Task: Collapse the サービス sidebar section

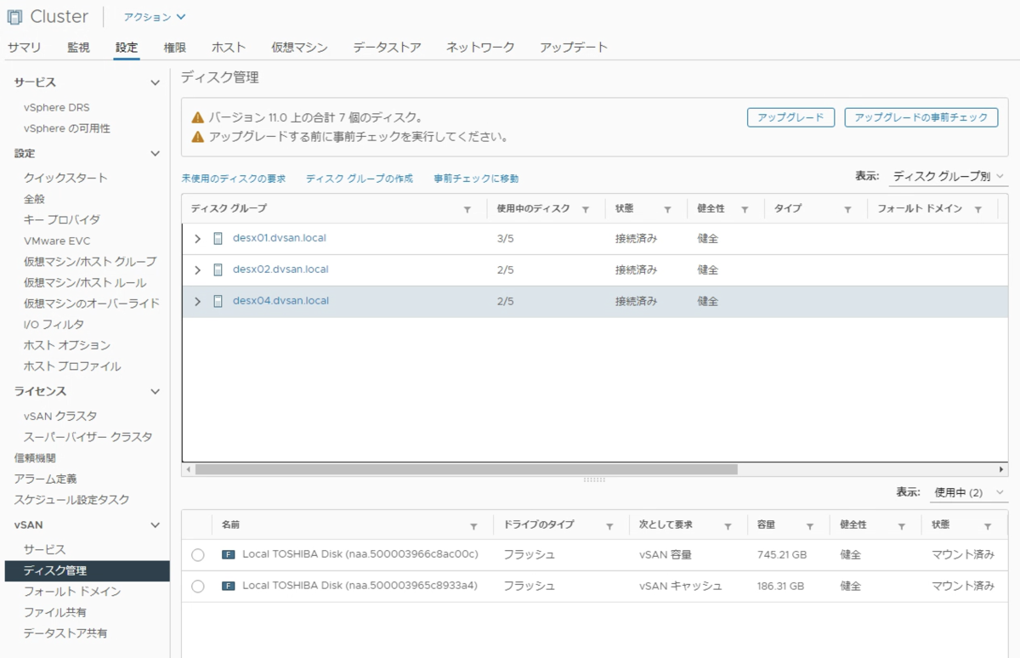Action: [155, 82]
